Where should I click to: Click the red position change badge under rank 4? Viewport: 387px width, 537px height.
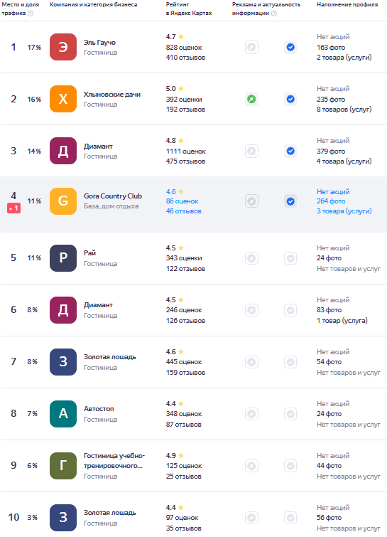tap(13, 208)
